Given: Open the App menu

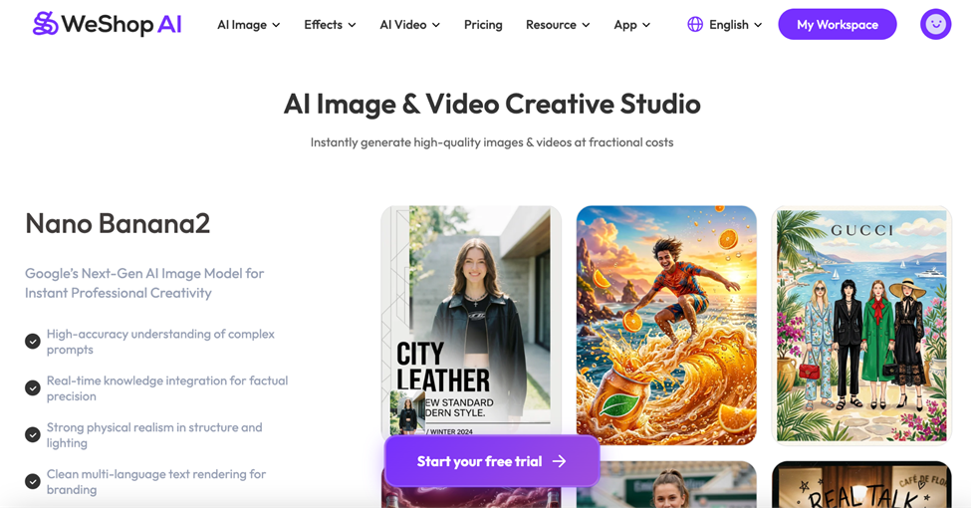Looking at the screenshot, I should [631, 24].
